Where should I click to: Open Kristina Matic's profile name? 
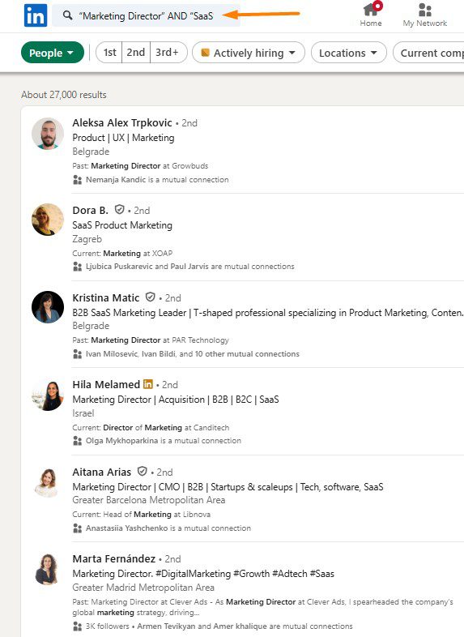(106, 297)
